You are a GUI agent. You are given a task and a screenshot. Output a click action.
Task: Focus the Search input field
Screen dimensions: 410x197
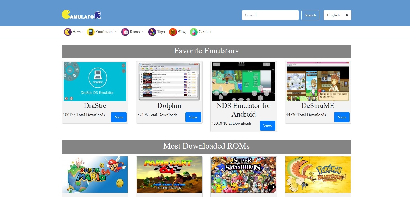[x=270, y=15]
